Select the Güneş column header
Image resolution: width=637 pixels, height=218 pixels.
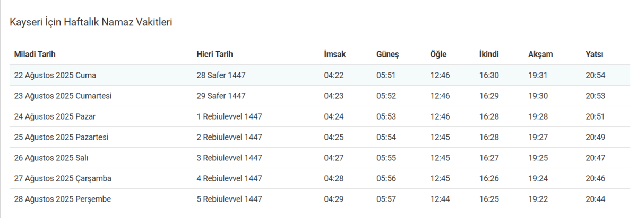click(388, 54)
